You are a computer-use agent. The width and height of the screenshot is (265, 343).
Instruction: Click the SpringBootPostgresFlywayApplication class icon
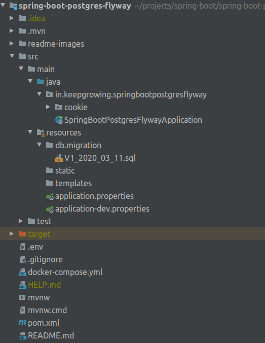coord(59,120)
